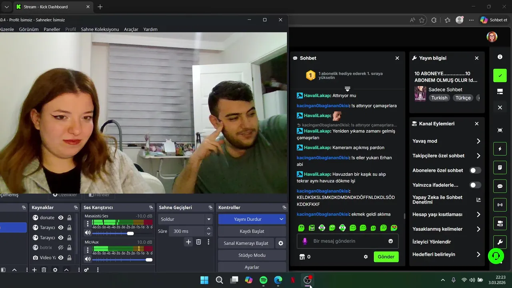Screen dimensions: 512x288
Task: Expand Hedefleri belirleyin option
Action: coord(478,254)
